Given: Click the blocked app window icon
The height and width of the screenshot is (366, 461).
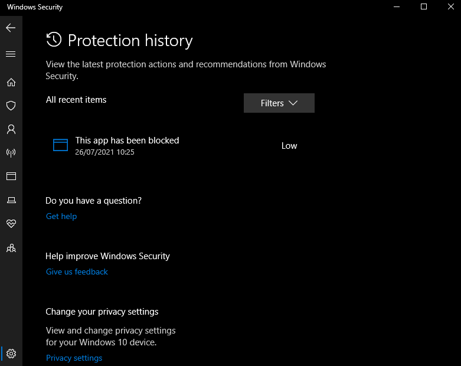Looking at the screenshot, I should click(60, 145).
